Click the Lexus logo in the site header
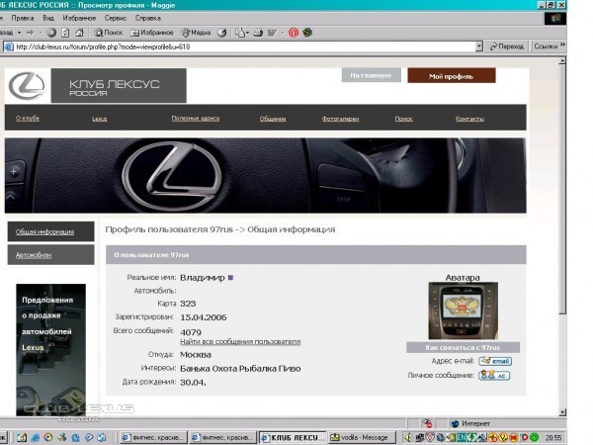 click(28, 86)
